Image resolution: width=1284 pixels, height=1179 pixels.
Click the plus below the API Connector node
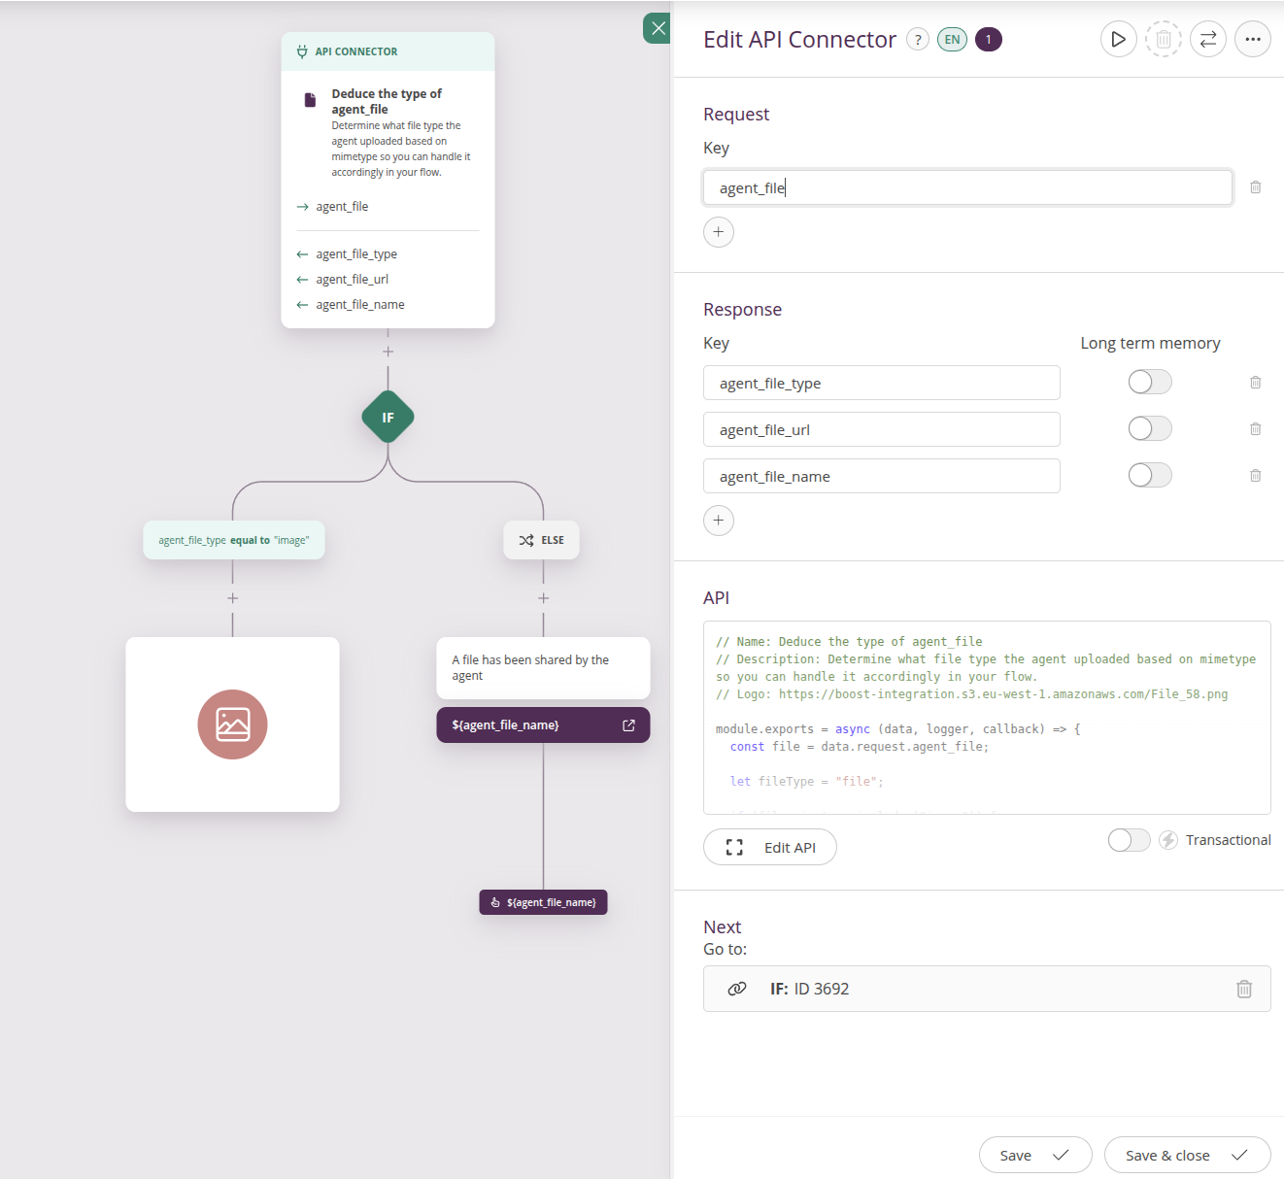[388, 352]
